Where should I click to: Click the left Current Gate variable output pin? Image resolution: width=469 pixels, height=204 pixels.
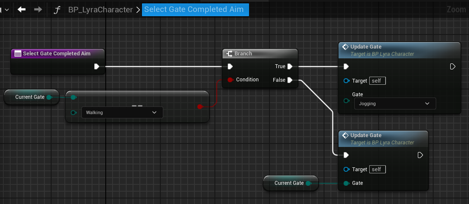(49, 97)
